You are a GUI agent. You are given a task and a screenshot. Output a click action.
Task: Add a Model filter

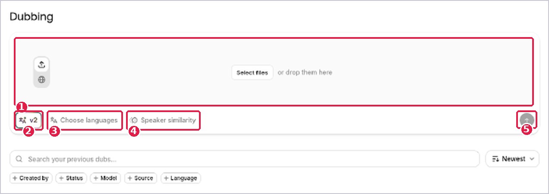coord(105,178)
